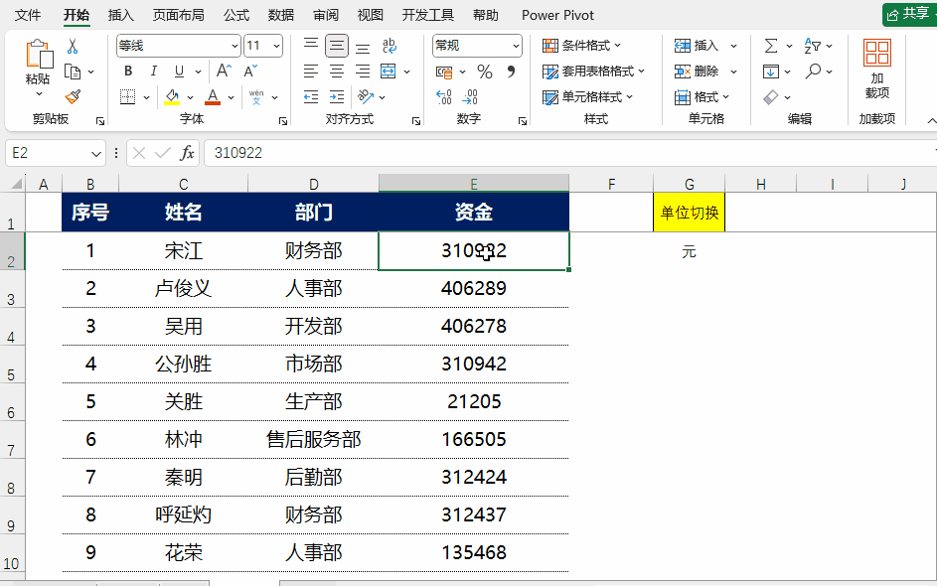Toggle middle vertical alignment

click(337, 46)
